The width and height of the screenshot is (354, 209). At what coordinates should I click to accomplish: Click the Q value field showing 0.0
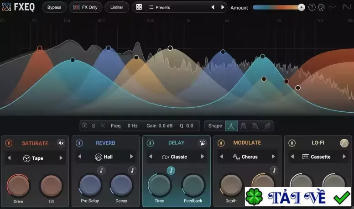pos(190,126)
